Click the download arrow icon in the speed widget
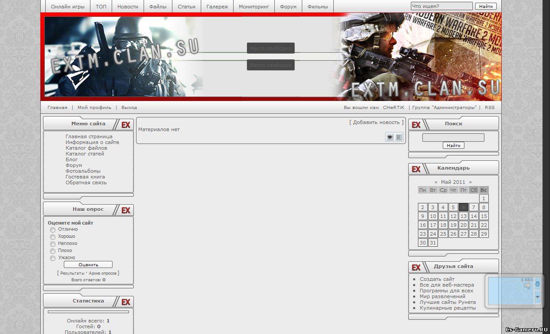The image size is (550, 334). [x=538, y=284]
